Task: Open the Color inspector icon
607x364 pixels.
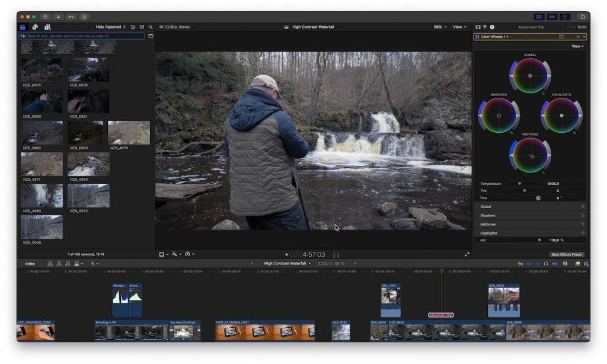Action: (485, 27)
